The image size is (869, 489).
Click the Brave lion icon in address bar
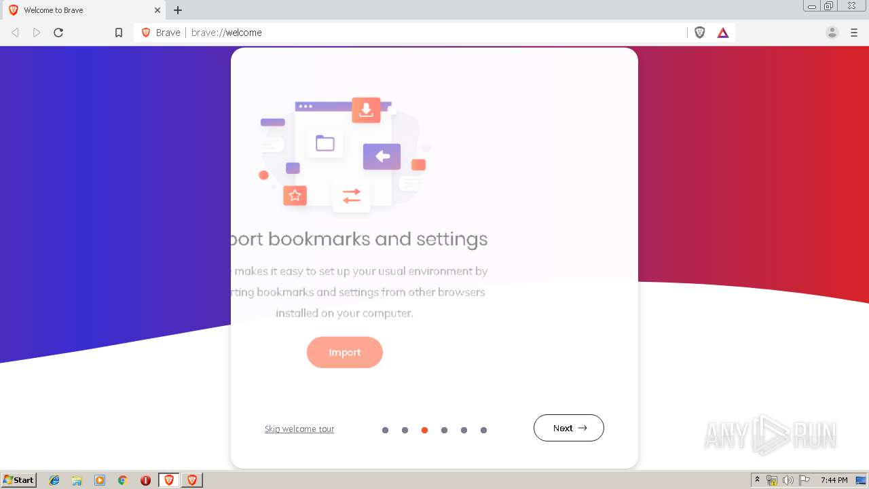(145, 33)
